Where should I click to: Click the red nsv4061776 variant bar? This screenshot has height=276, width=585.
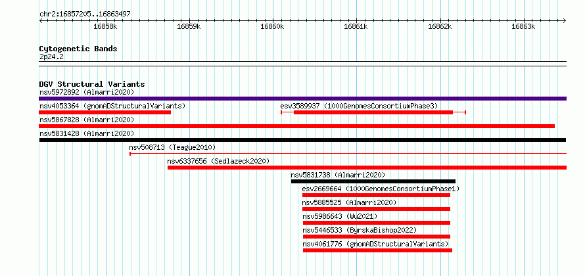tap(377, 250)
